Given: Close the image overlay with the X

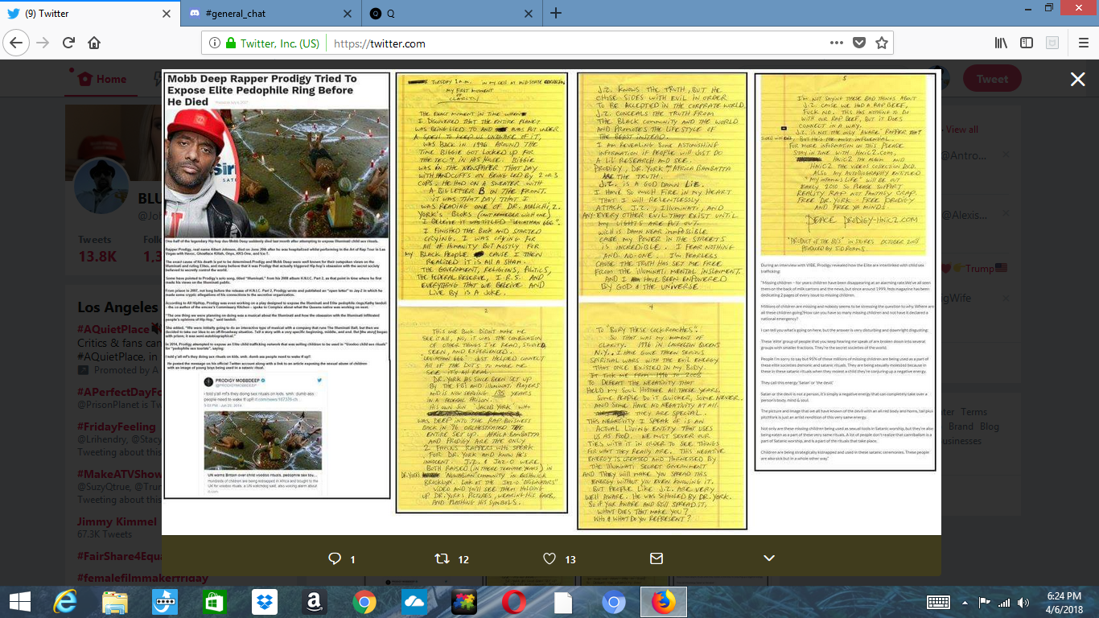Looking at the screenshot, I should coord(1077,78).
